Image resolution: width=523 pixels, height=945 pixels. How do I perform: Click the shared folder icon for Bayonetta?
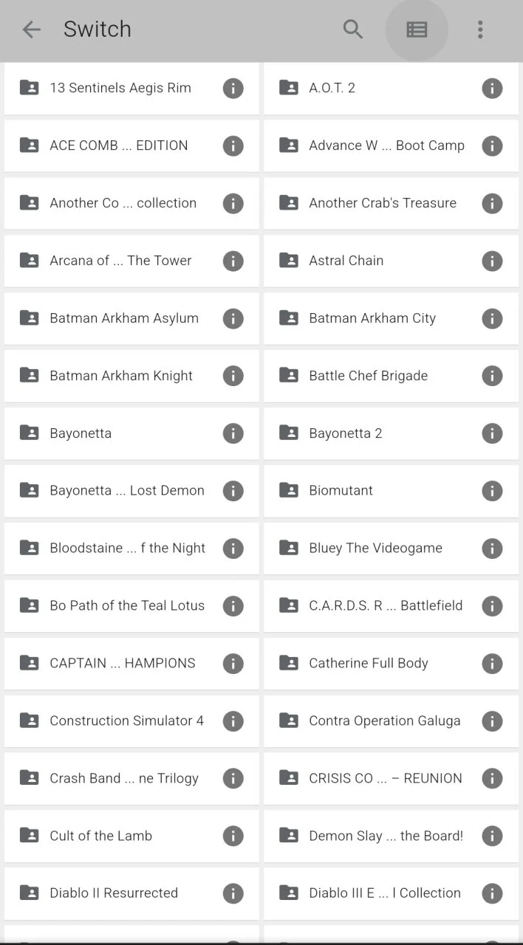coord(29,433)
